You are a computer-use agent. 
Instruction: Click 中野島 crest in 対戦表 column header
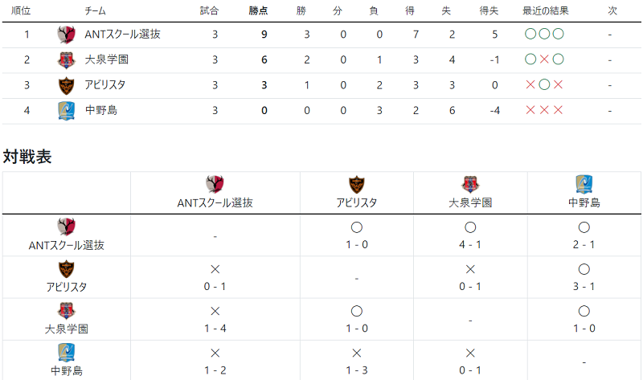point(584,185)
